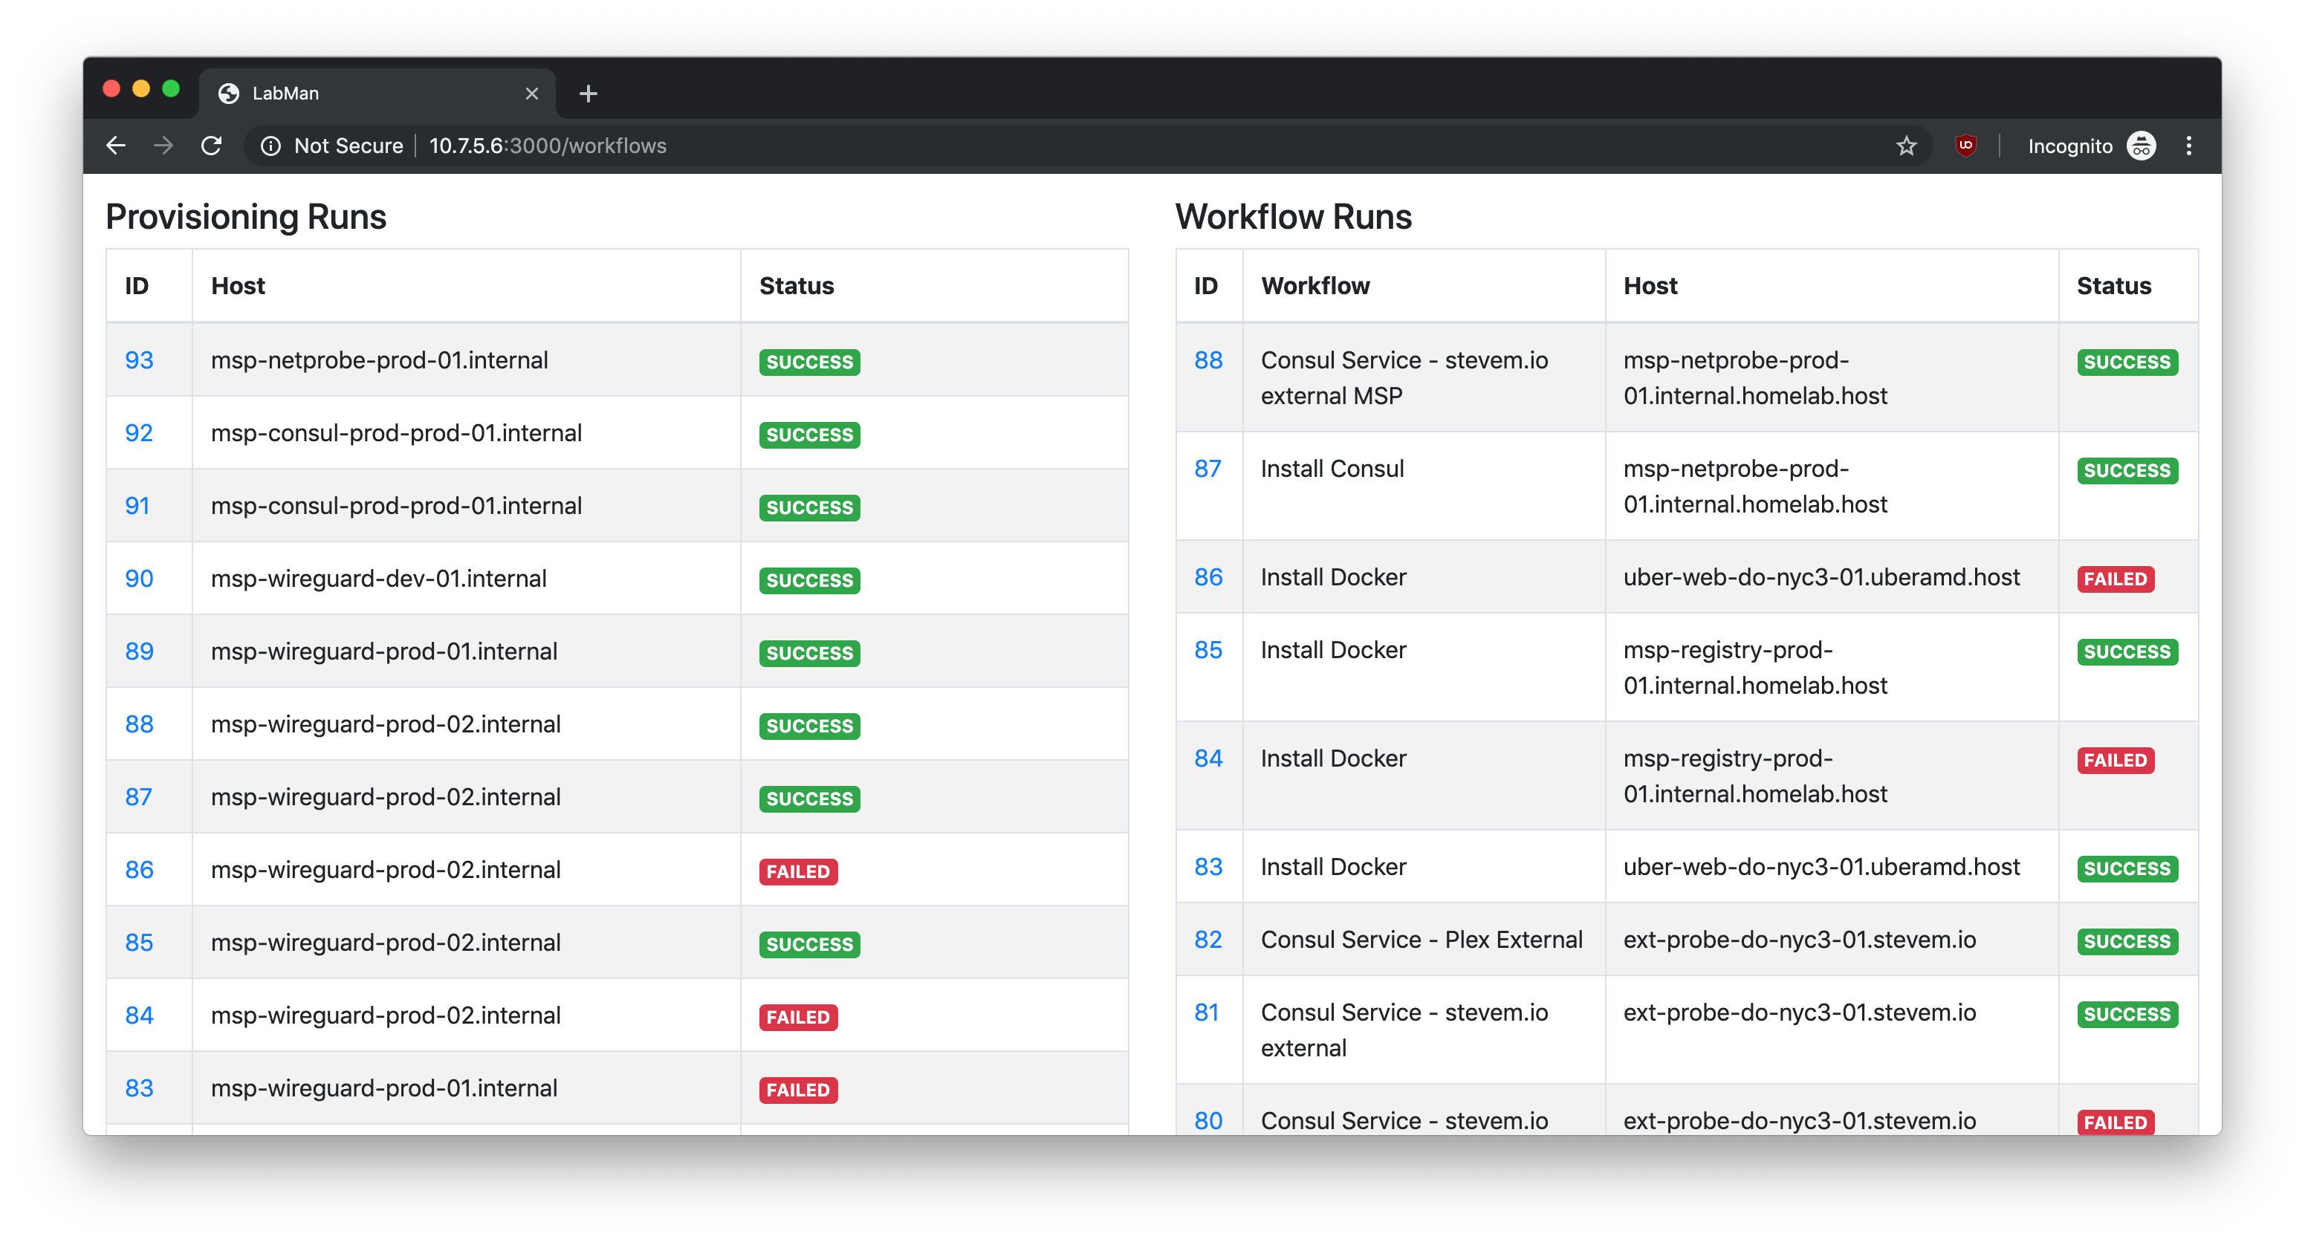Reload the page with refresh icon
The width and height of the screenshot is (2305, 1245).
tap(211, 146)
